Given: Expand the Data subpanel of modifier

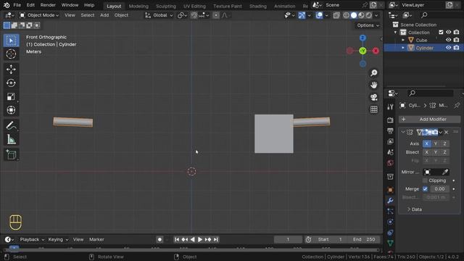Looking at the screenshot, I should (x=414, y=210).
